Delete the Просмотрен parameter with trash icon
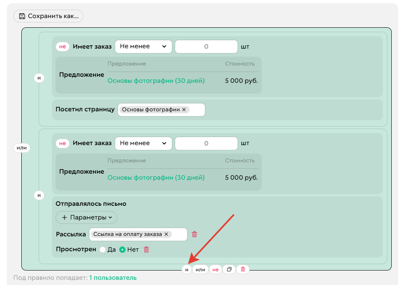The height and width of the screenshot is (285, 405). (147, 250)
